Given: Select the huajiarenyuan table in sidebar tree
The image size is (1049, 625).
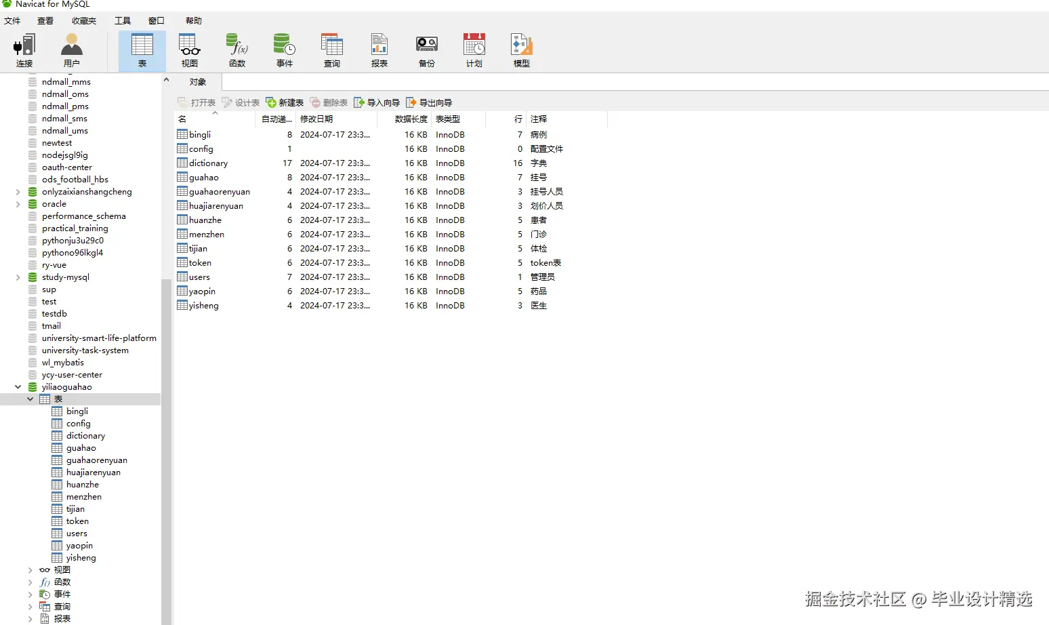Looking at the screenshot, I should 94,472.
